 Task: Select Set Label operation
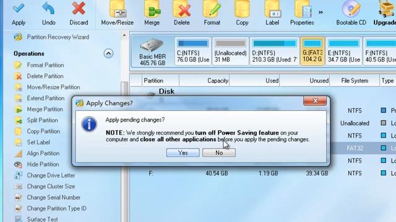coord(38,142)
